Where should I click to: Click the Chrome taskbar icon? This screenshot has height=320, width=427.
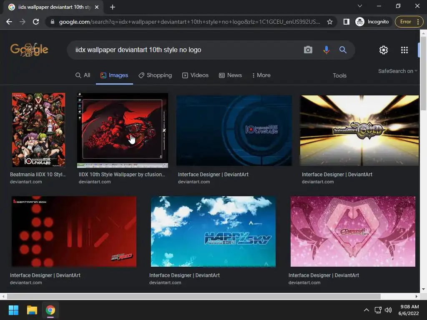(50, 310)
